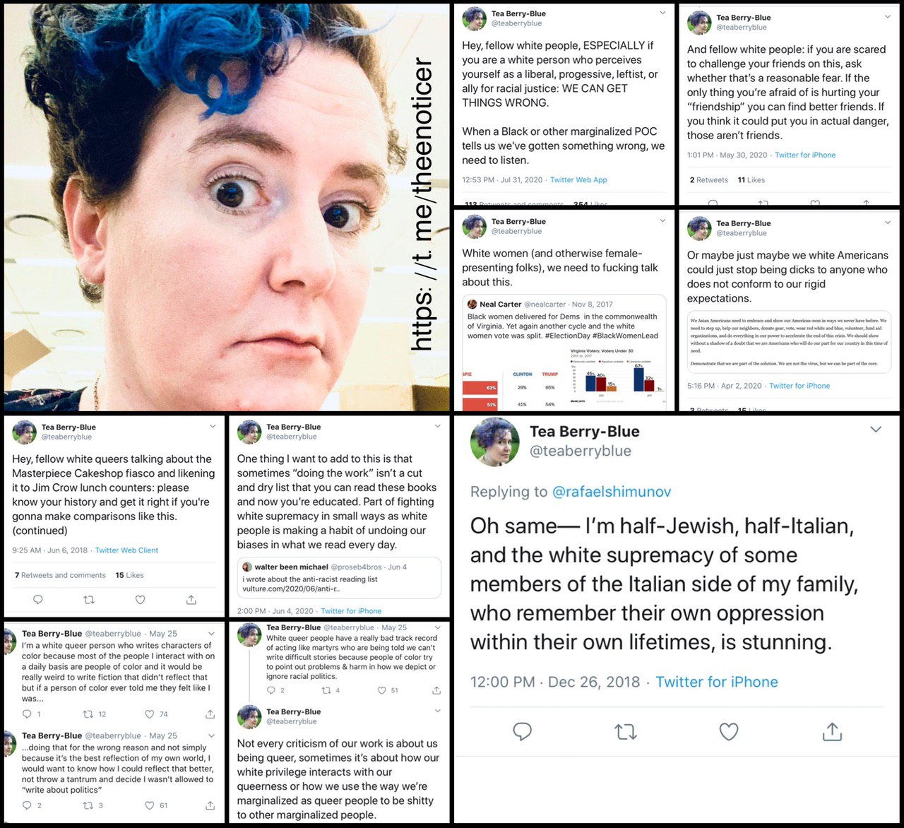Like the martyrs tweet with 51 likes
This screenshot has height=828, width=904.
tap(381, 690)
